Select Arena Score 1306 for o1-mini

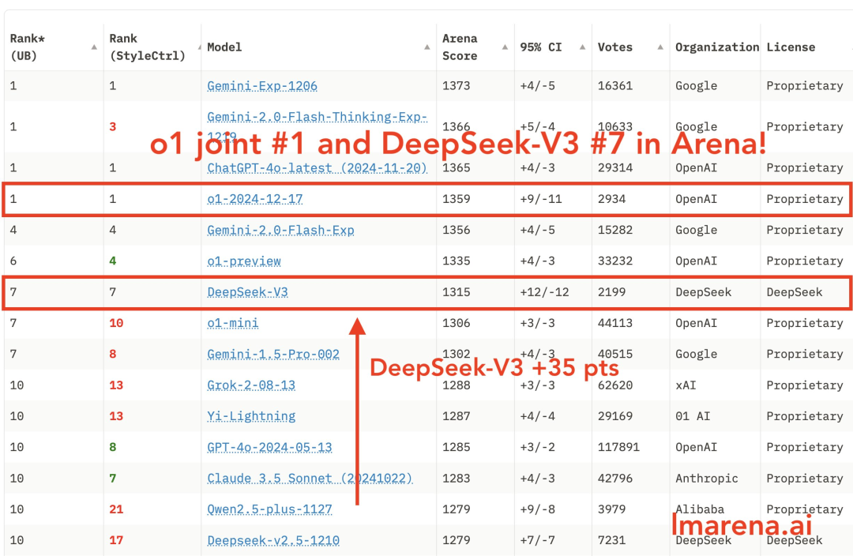click(x=456, y=323)
